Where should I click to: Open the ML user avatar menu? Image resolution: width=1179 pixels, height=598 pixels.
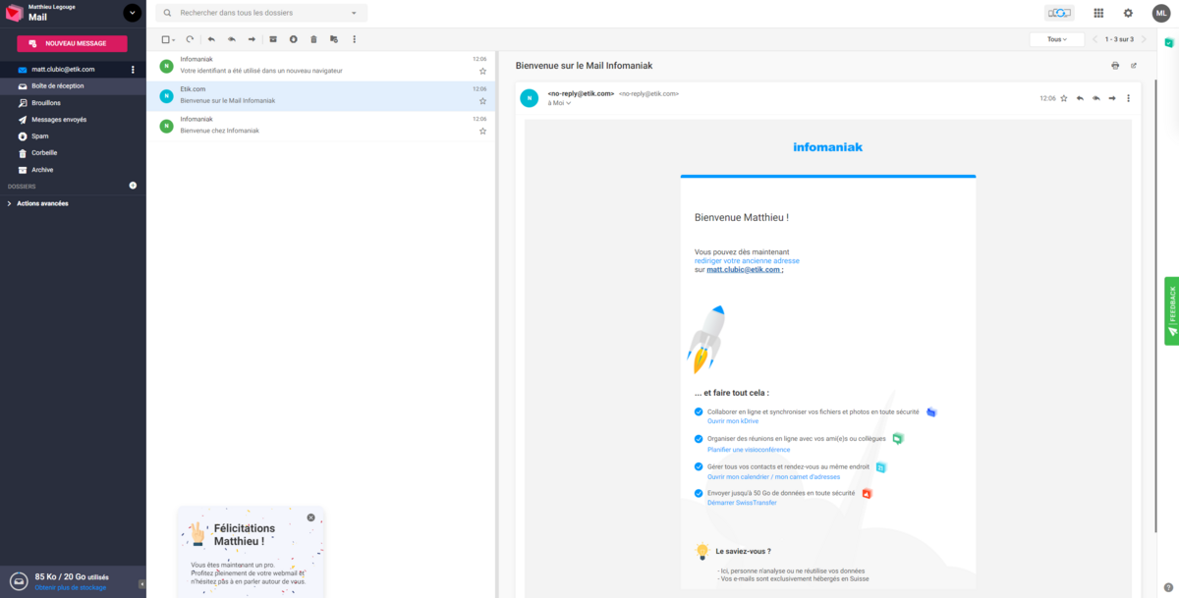tap(1160, 13)
